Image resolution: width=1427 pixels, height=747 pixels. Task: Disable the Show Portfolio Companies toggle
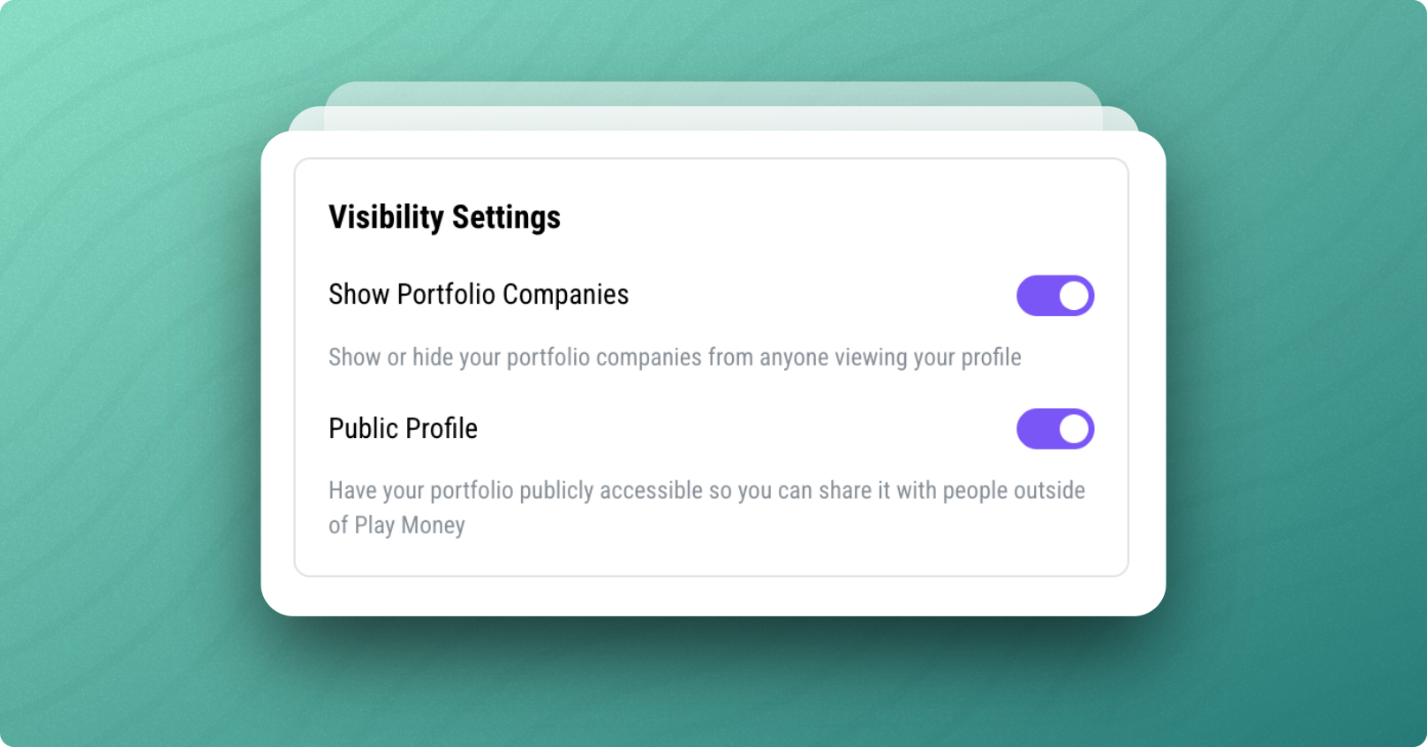pos(1055,296)
